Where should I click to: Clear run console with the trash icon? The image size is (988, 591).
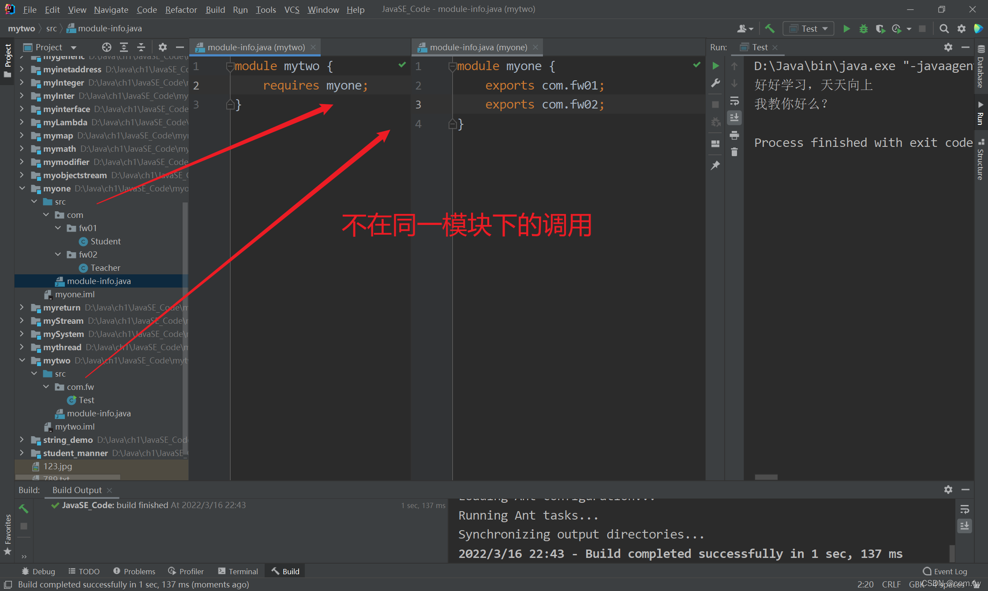[x=734, y=152]
